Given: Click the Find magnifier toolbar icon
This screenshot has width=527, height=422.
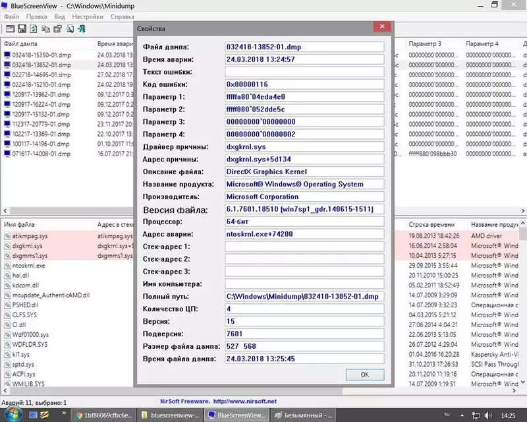Looking at the screenshot, I should click(x=70, y=29).
